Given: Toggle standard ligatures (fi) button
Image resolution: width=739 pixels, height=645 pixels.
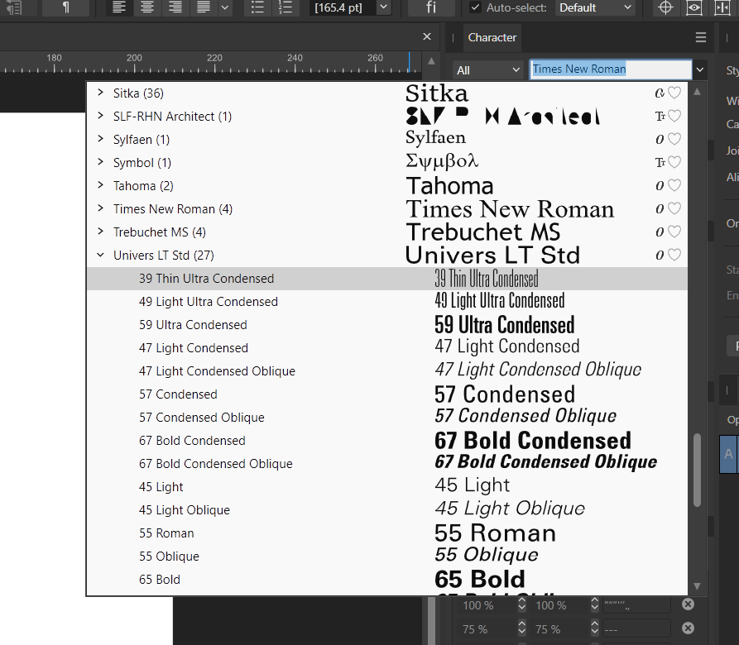Looking at the screenshot, I should tap(431, 7).
